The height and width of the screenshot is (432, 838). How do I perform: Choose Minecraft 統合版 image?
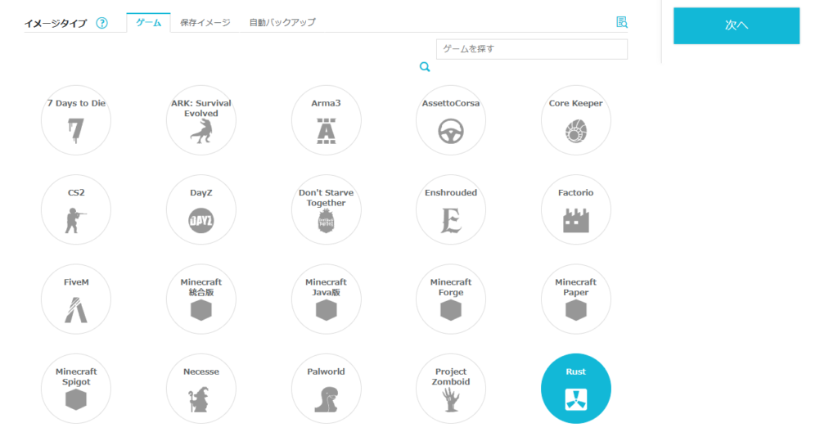(x=201, y=299)
